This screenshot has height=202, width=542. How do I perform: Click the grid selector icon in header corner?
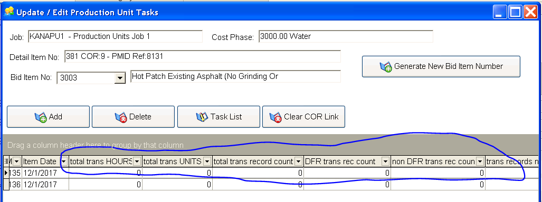[x=6, y=161]
